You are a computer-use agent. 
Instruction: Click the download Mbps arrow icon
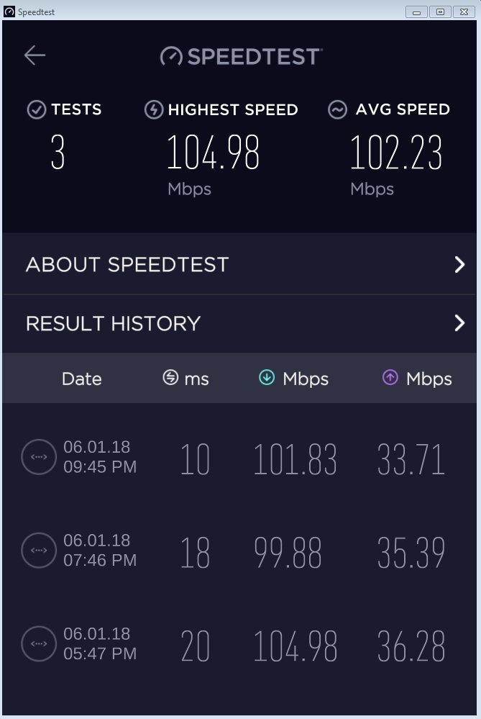pos(267,378)
